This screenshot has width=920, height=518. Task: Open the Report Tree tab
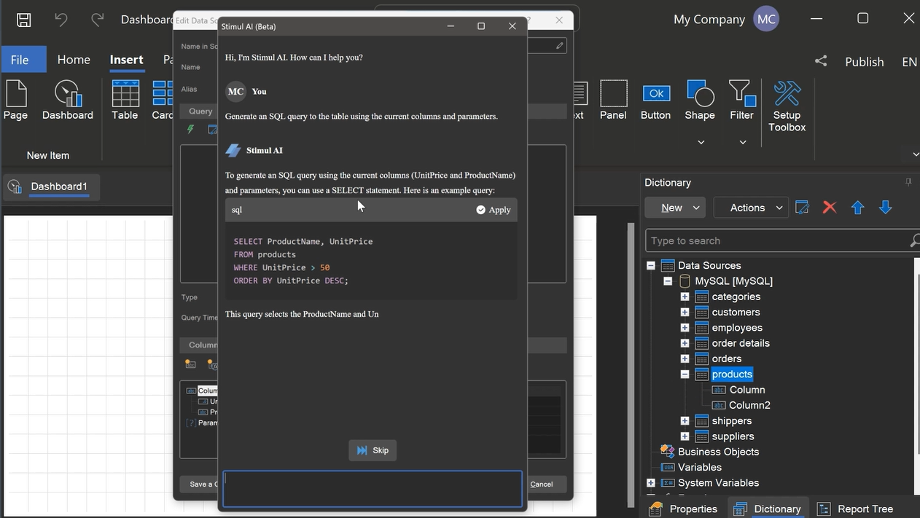pyautogui.click(x=855, y=509)
